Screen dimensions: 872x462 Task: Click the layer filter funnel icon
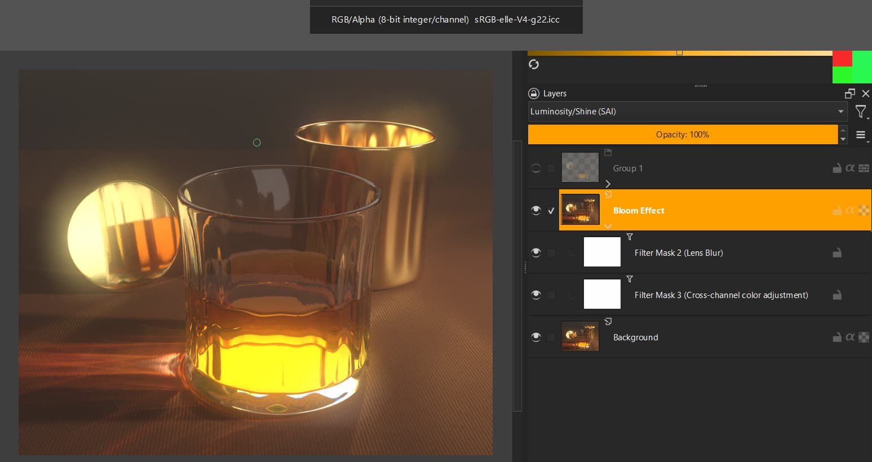pos(860,112)
